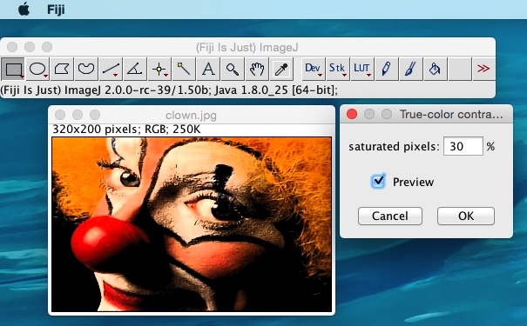Open the Apple menu
527x326 pixels.
point(24,10)
